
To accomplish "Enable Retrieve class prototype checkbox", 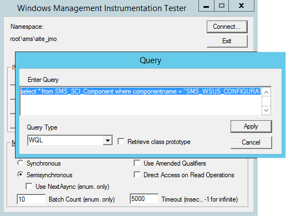I will point(121,142).
